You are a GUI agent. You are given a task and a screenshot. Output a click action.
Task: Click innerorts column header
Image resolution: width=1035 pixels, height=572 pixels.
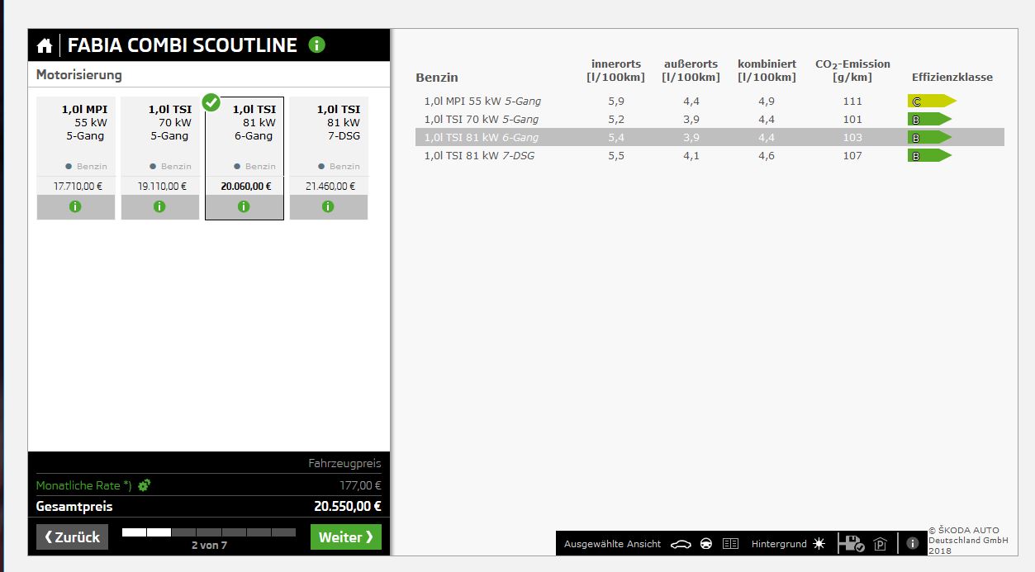pyautogui.click(x=616, y=71)
